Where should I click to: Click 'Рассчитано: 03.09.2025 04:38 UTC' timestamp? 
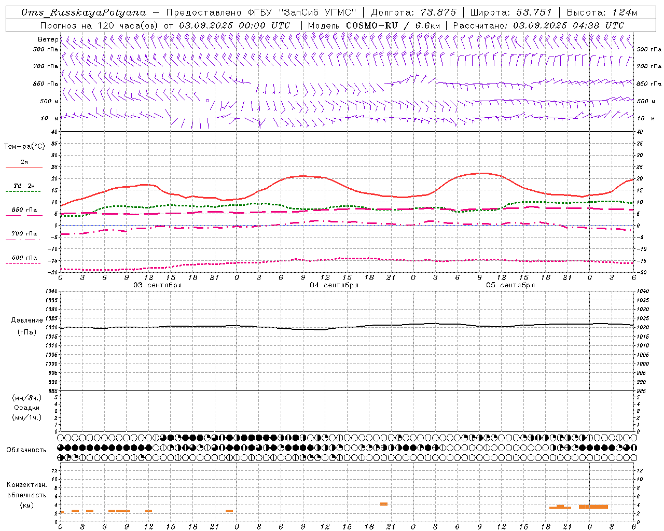[538, 25]
